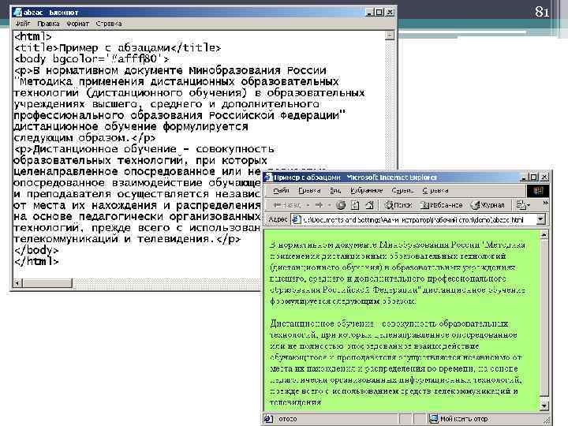Minimize the Notepad window
The image size is (568, 426).
pos(369,13)
